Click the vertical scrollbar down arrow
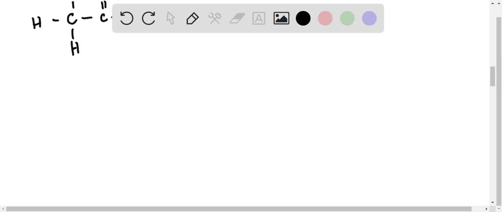Screen dimensions: 502x212 point(492,202)
